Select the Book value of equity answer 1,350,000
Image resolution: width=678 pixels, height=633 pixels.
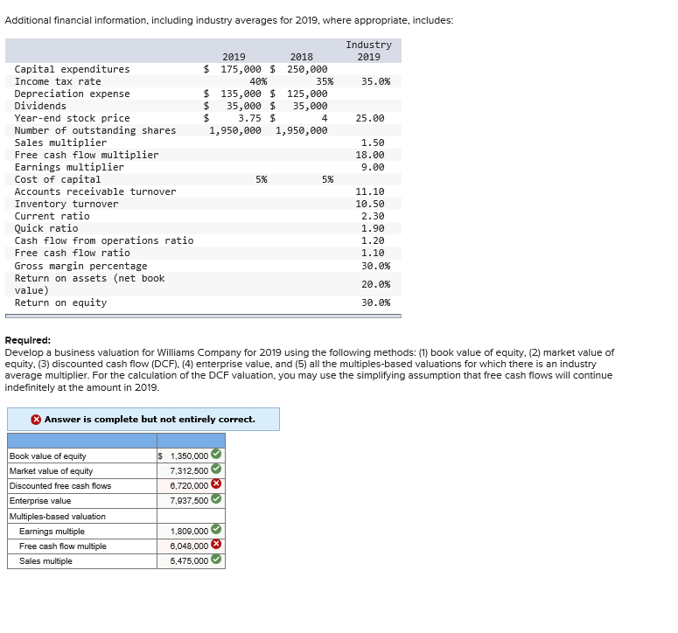coord(189,456)
